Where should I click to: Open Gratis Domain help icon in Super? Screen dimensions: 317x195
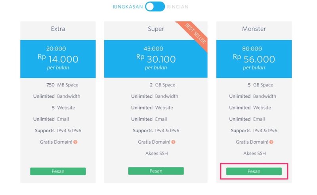pos(173,142)
